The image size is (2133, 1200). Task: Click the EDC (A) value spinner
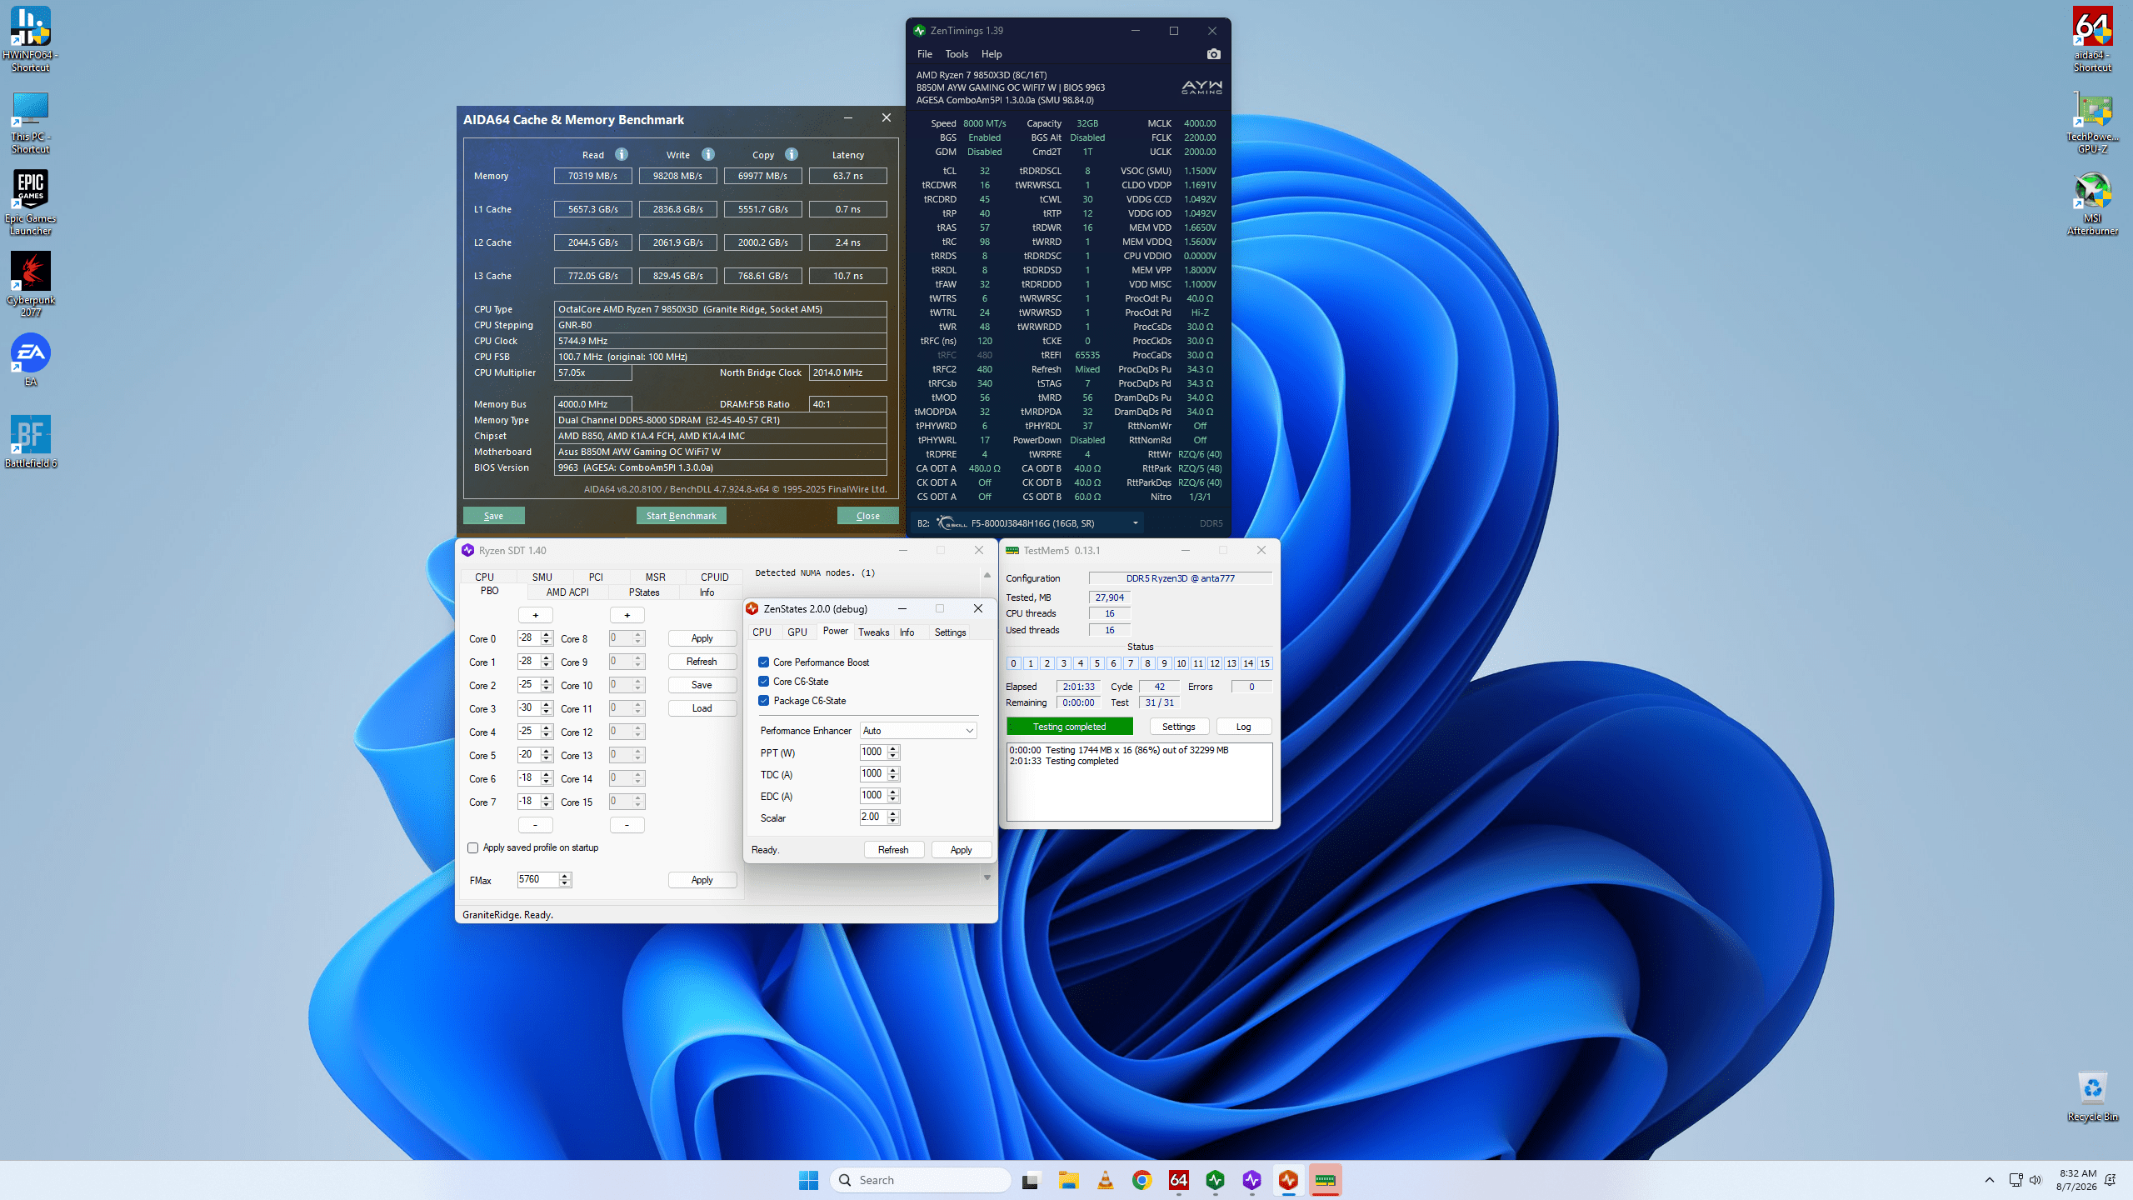893,796
